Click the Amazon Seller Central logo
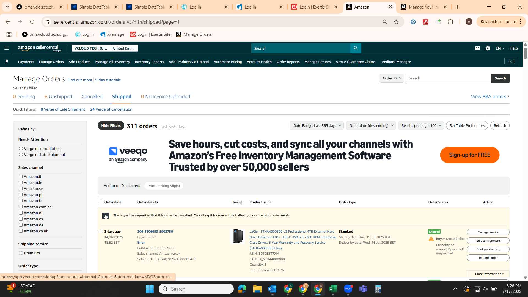528x297 pixels. coord(39,48)
